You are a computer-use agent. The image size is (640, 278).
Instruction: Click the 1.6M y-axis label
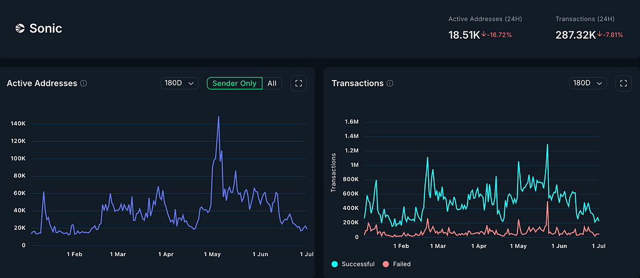[351, 122]
